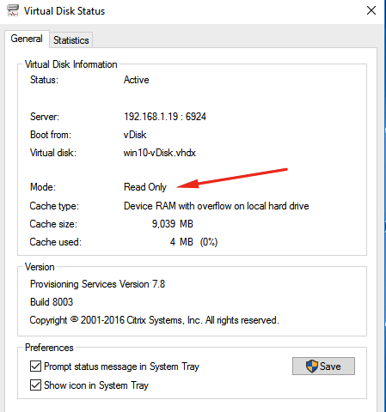Viewport: 386px width, 412px height.
Task: Click the Read Only mode value
Action: (145, 187)
